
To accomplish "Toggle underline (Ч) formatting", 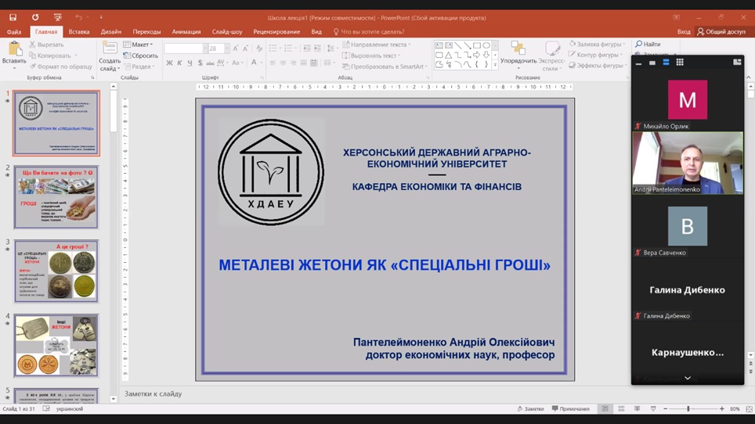I will tap(190, 63).
